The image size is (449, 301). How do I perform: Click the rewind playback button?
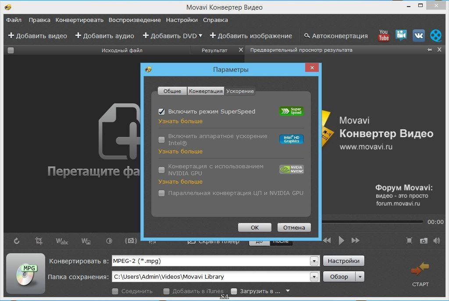point(327,241)
